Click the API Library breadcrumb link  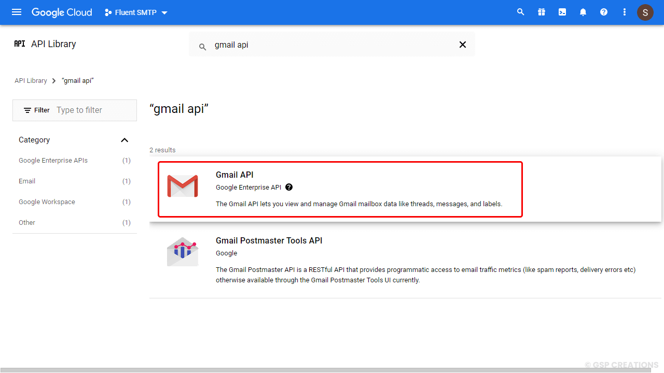tap(31, 80)
